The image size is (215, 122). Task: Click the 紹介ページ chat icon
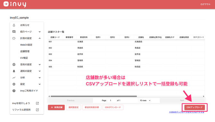tap(14, 32)
